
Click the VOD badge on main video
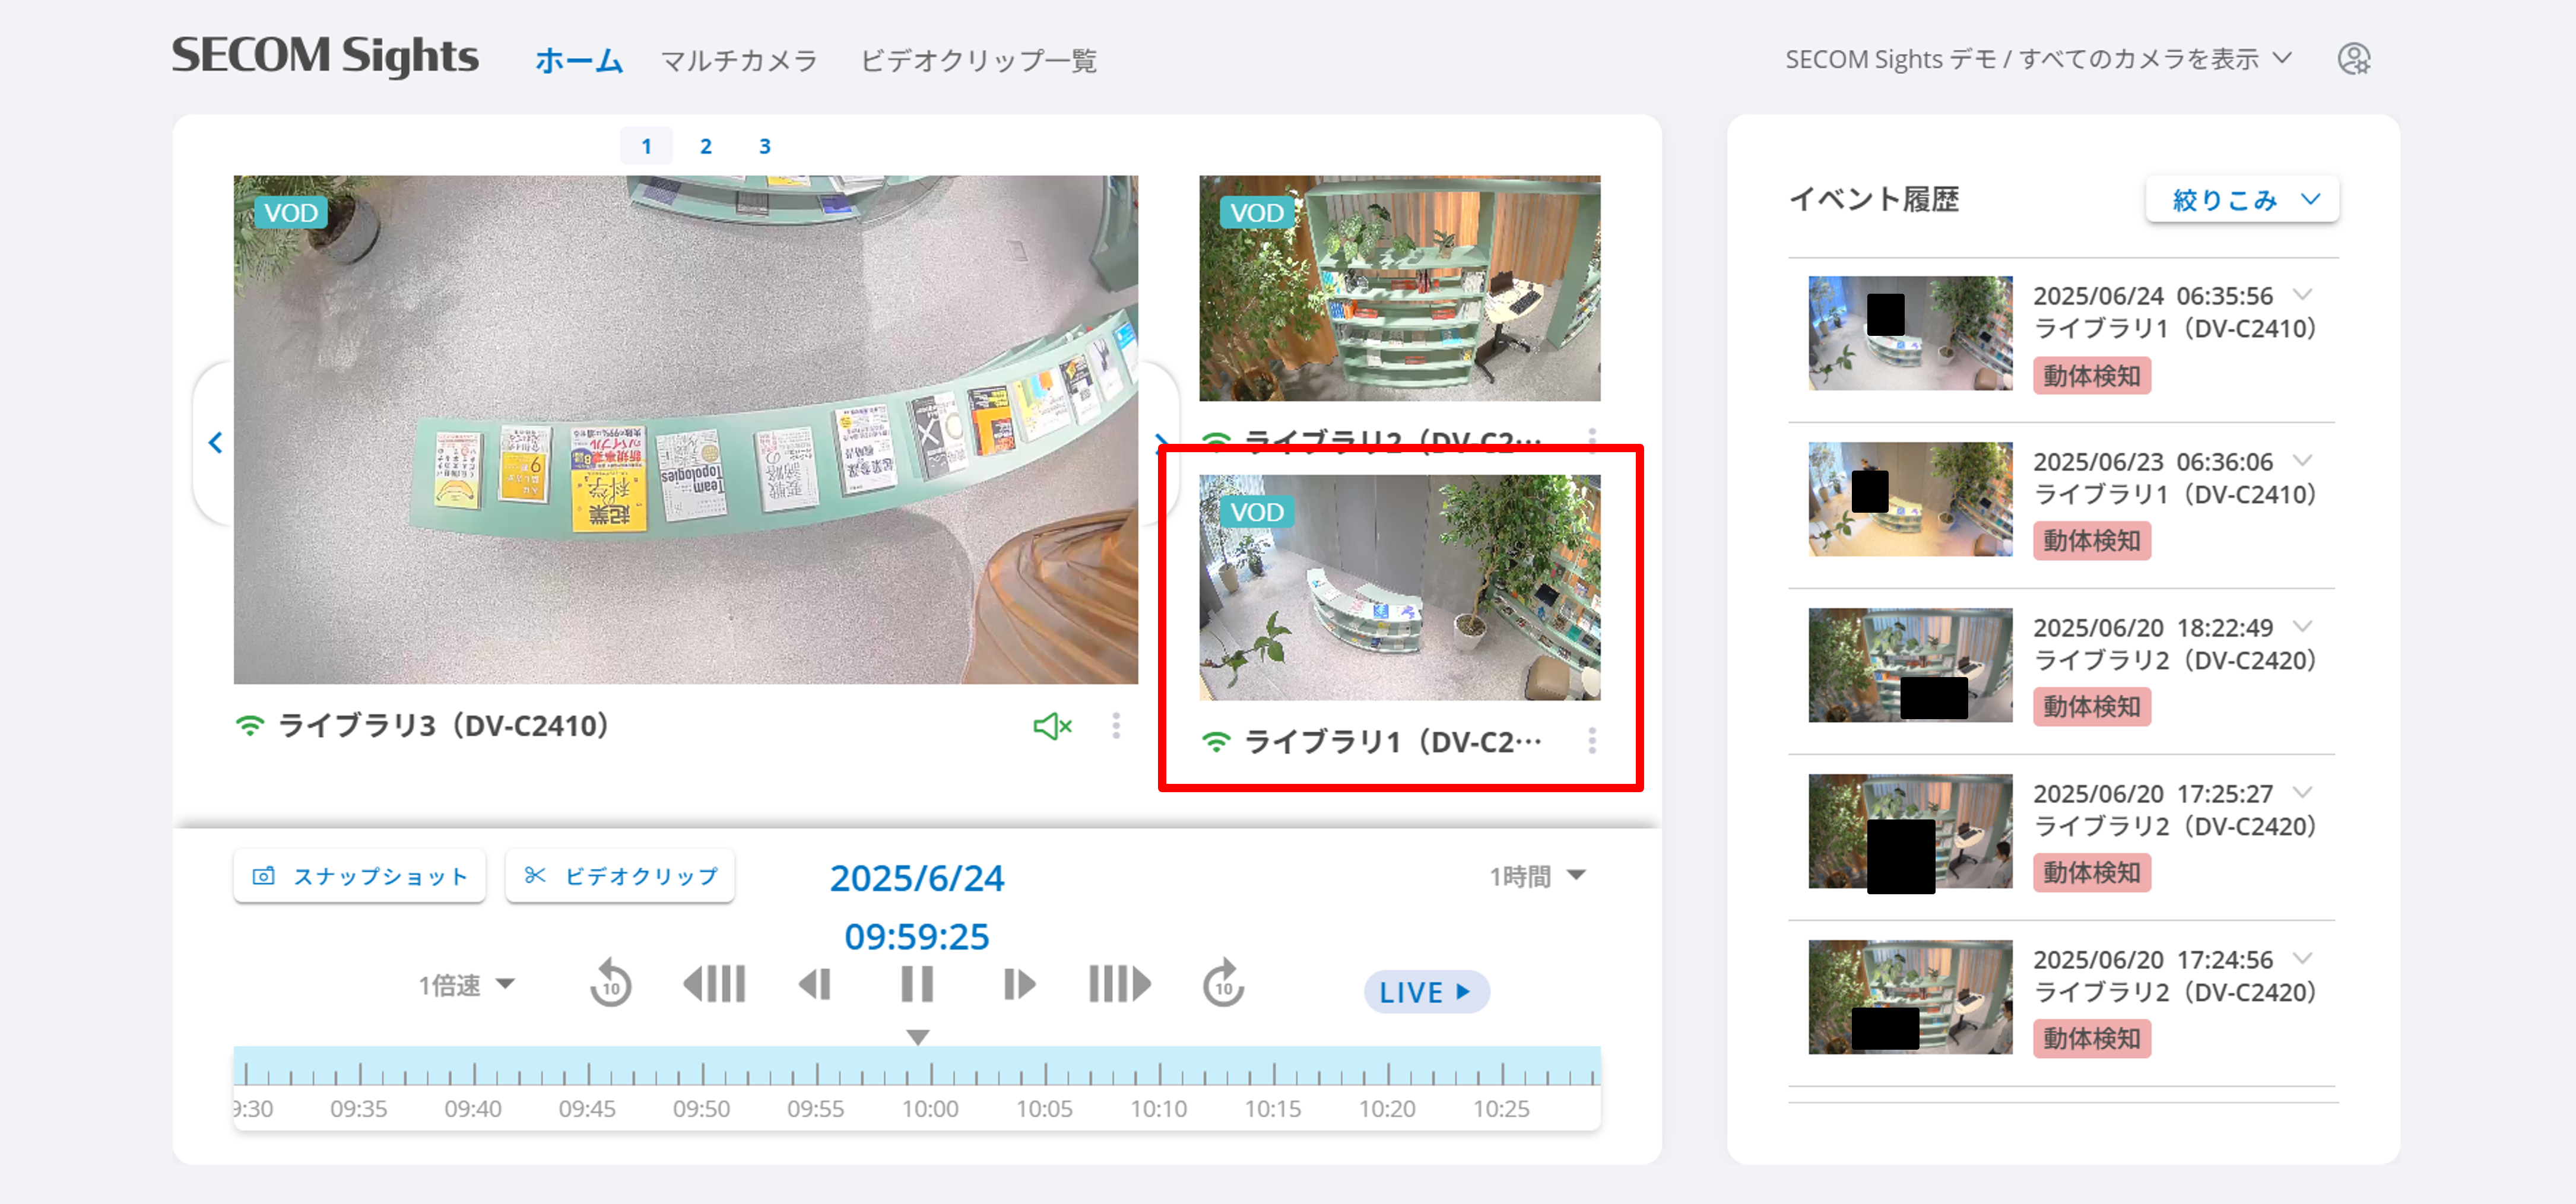[x=291, y=213]
